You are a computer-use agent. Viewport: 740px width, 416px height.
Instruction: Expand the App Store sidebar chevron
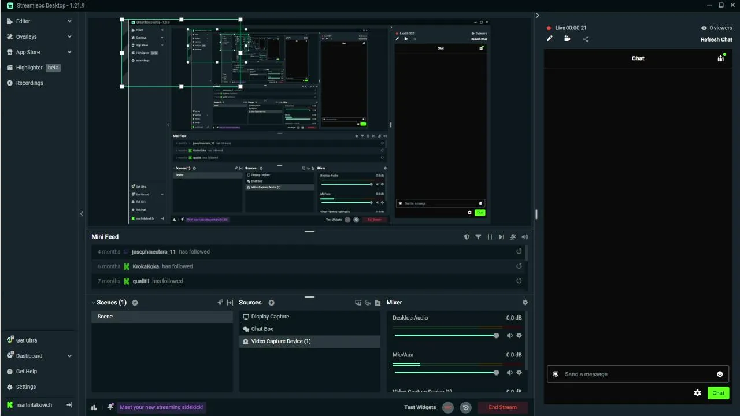click(69, 52)
